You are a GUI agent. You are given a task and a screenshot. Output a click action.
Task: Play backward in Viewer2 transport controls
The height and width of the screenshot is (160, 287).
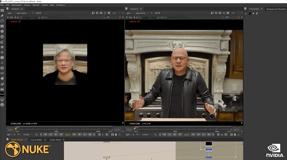pyautogui.click(x=61, y=134)
